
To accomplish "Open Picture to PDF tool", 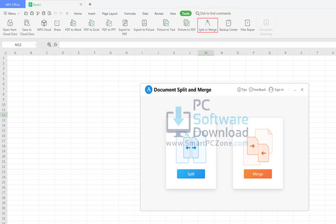I will [187, 25].
